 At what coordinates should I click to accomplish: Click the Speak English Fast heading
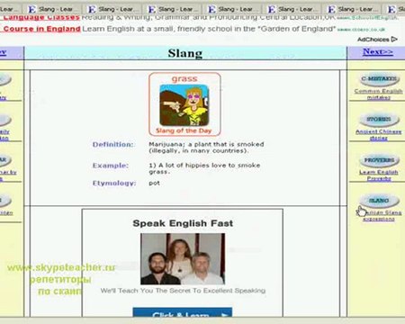(x=183, y=223)
